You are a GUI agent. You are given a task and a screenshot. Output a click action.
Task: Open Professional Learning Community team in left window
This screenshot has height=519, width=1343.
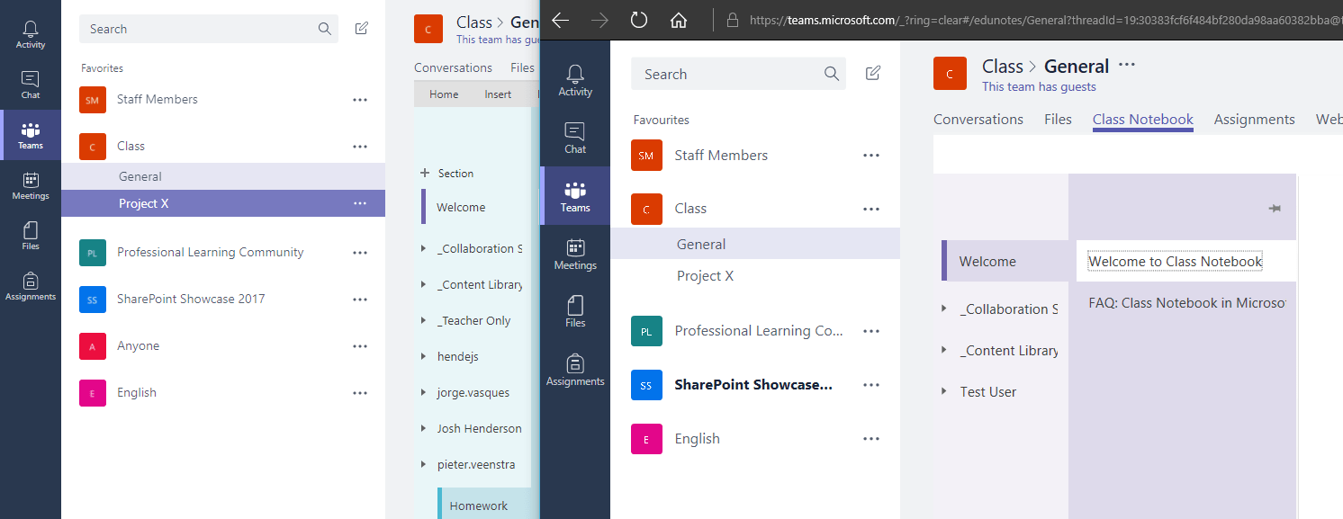click(211, 253)
